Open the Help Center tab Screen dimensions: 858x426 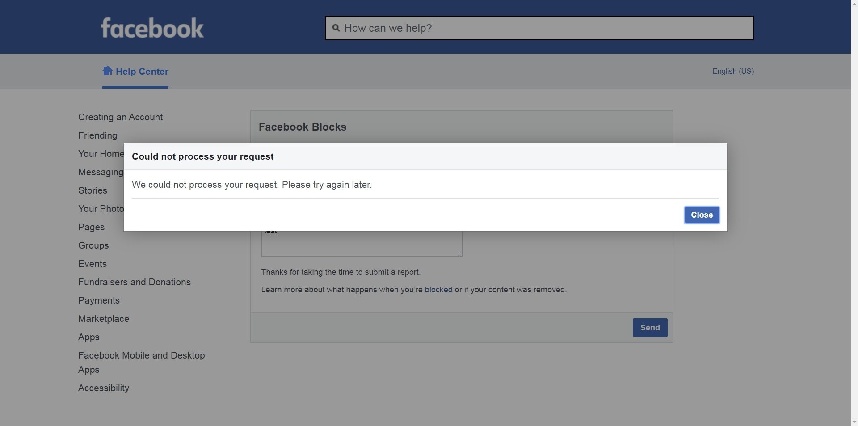point(135,72)
